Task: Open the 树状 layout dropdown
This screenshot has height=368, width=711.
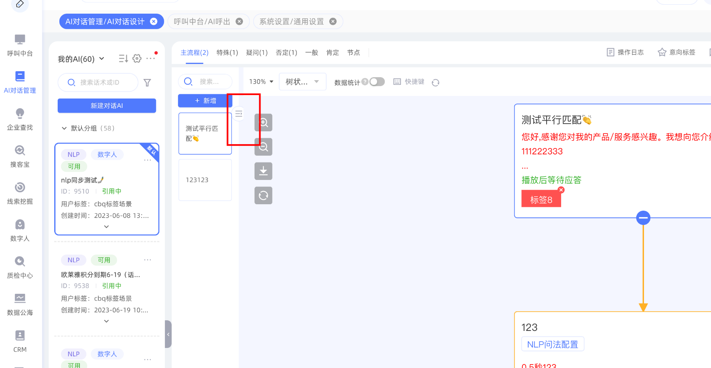Action: click(302, 82)
